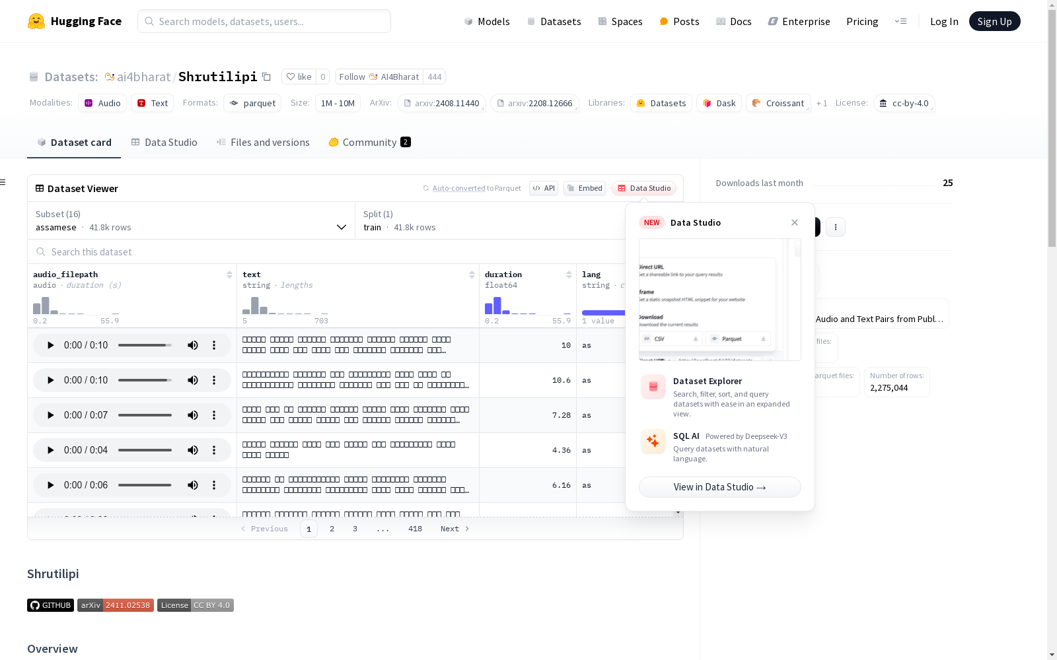This screenshot has width=1057, height=660.
Task: Click the License CC BY 4.0 badge
Action: point(196,605)
